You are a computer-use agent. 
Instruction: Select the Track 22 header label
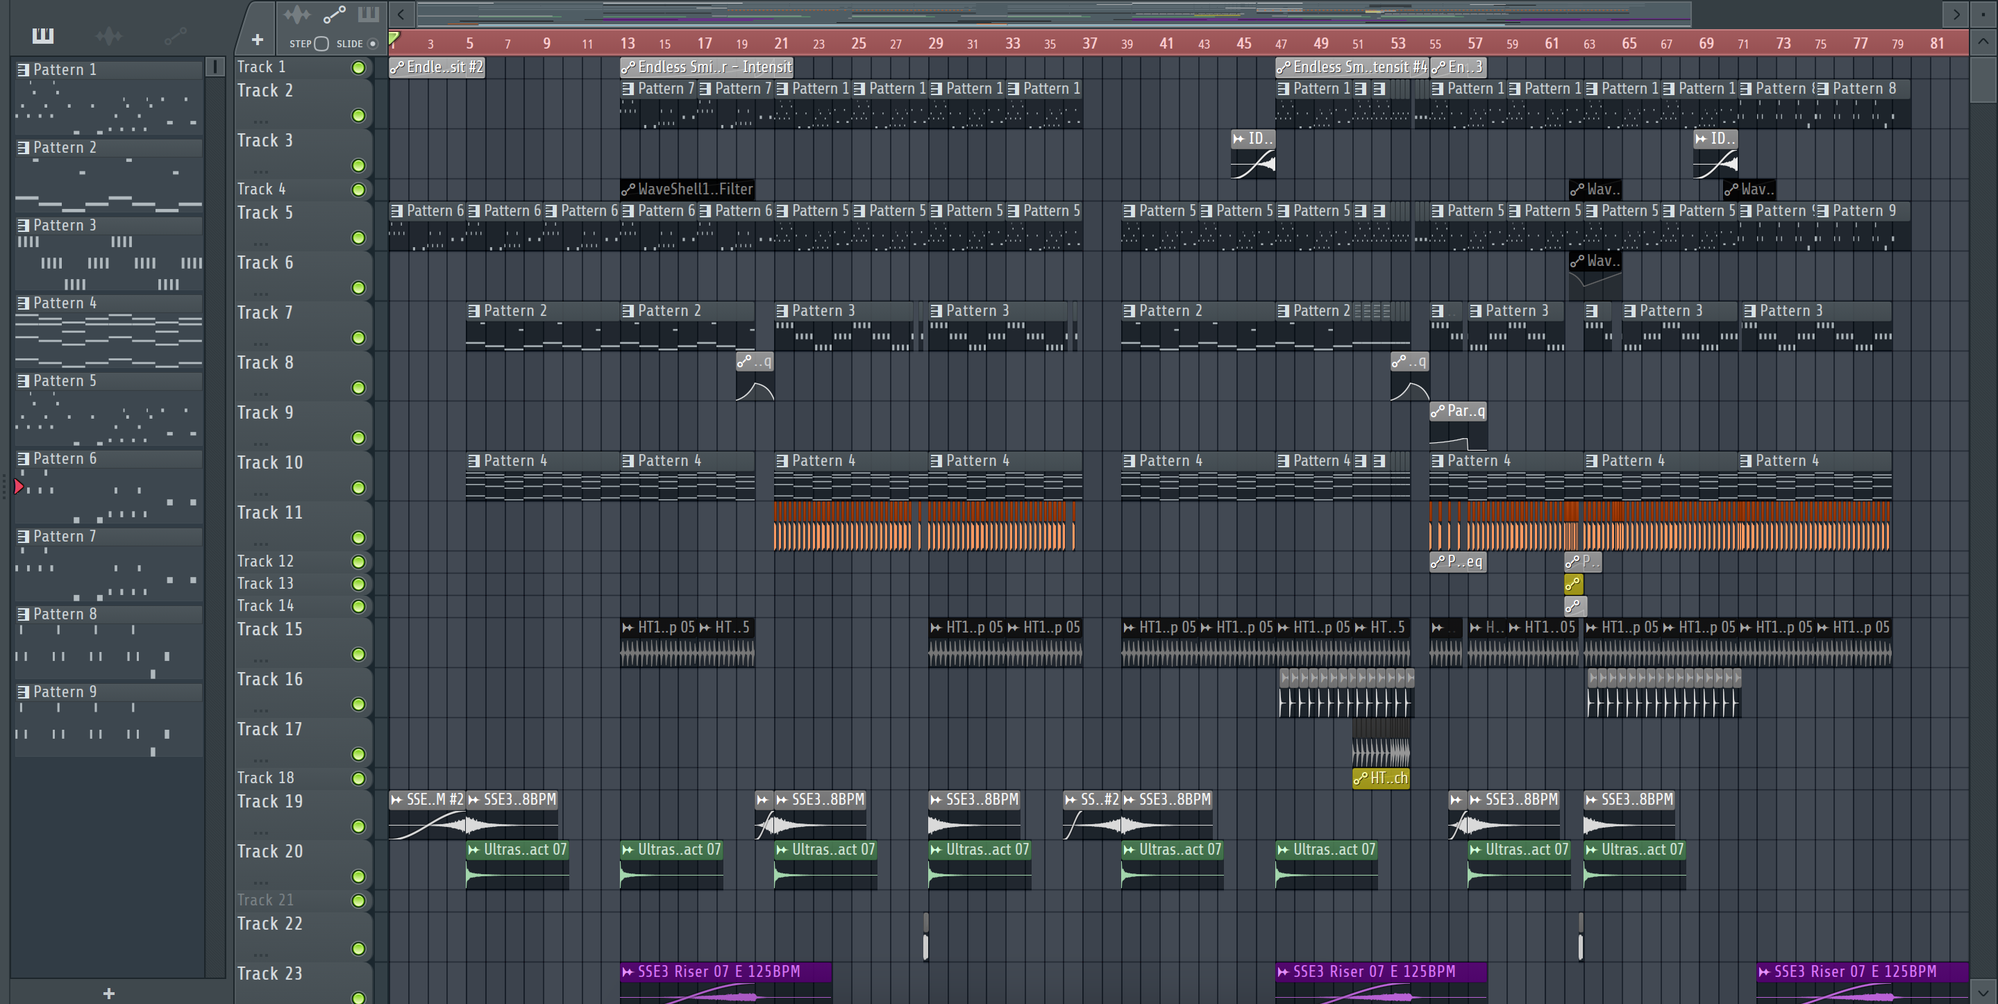[x=269, y=923]
